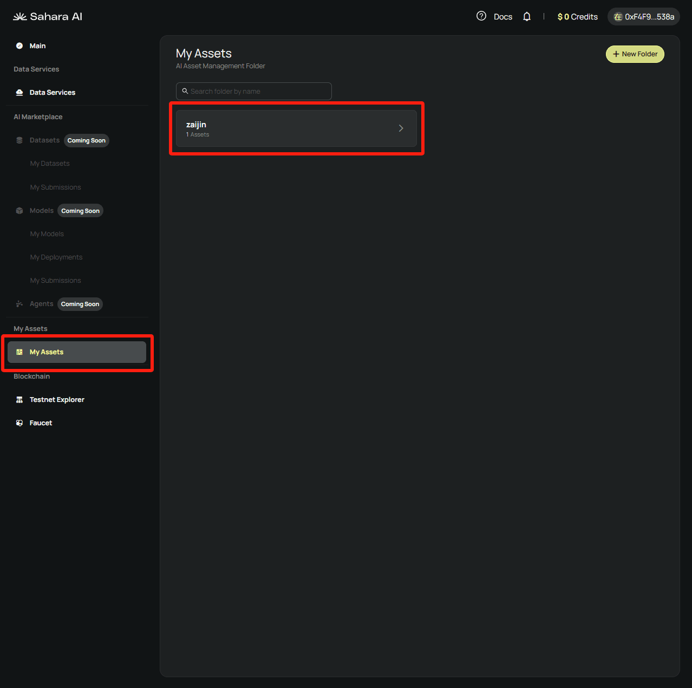Open the notifications bell icon
This screenshot has width=692, height=688.
[x=527, y=17]
